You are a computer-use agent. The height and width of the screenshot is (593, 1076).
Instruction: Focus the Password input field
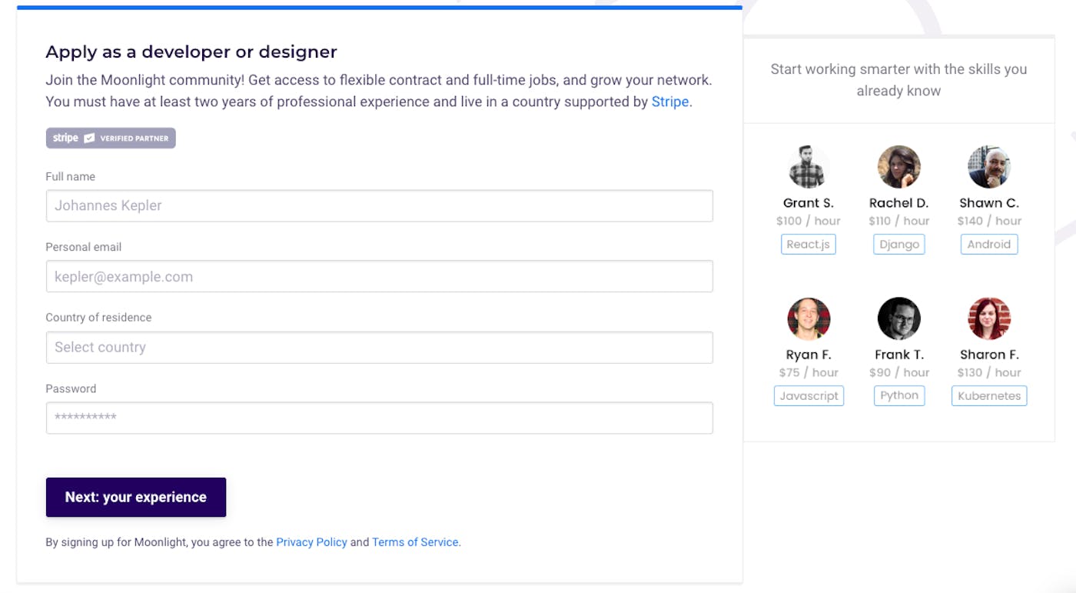pos(380,418)
